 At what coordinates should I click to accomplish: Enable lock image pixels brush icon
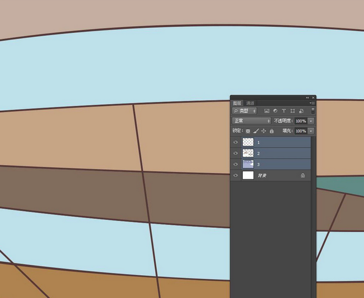[x=256, y=131]
